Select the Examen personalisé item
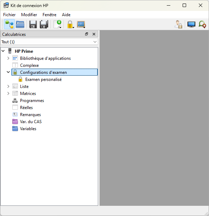The width and height of the screenshot is (209, 216). 43,80
